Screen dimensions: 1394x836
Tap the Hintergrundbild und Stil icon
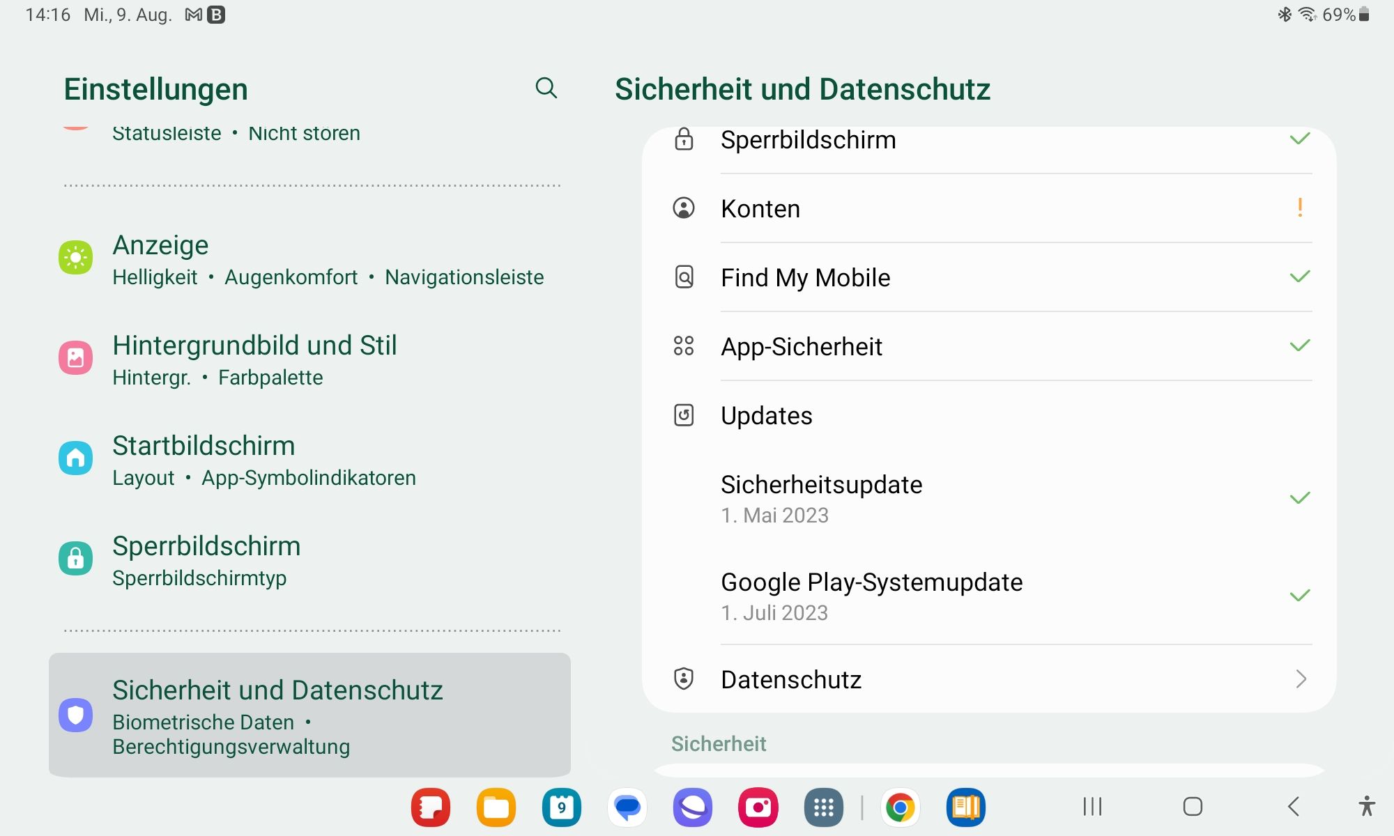[x=75, y=358]
